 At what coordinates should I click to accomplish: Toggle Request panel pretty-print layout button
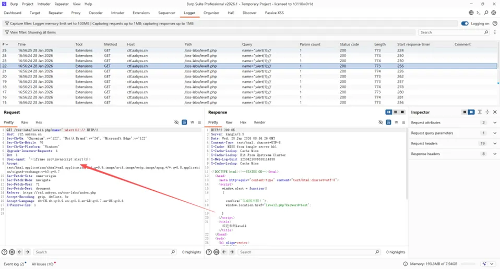[x=184, y=122]
